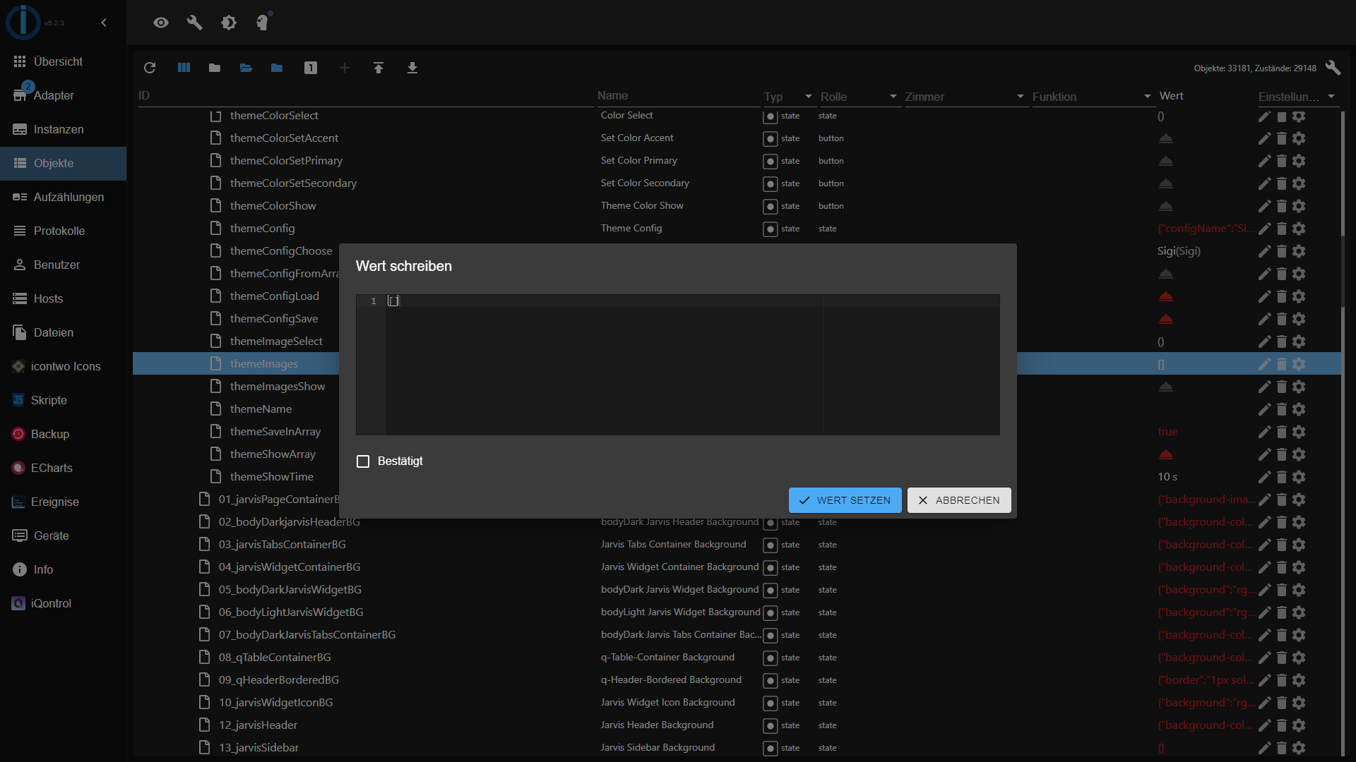Open the Funktion filter dropdown
Viewport: 1356px width, 762px height.
[x=1148, y=97]
